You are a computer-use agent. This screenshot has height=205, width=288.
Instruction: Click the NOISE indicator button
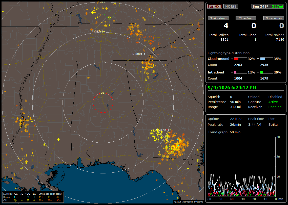click(x=231, y=6)
